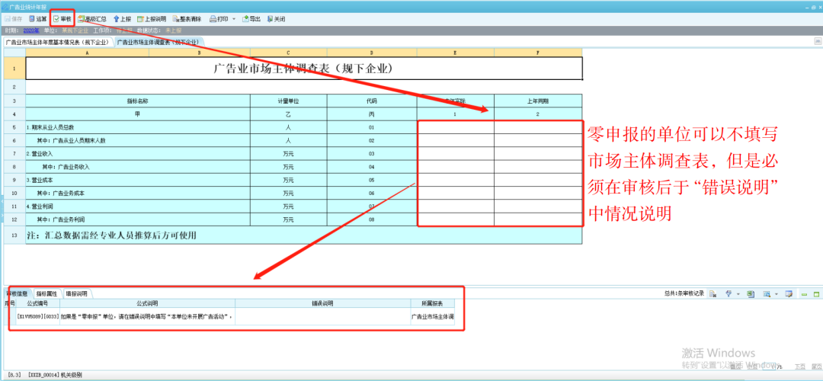Expand the filter funnel dropdown arrow
Screen dimensions: 823x381
[x=738, y=294]
